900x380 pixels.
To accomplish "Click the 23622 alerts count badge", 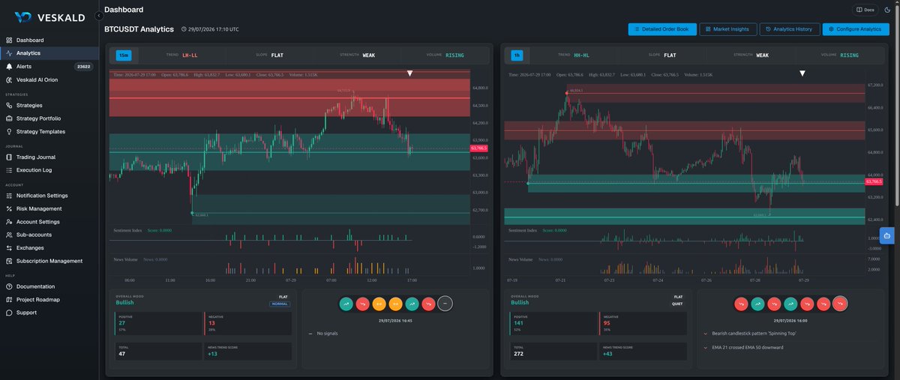I will [83, 67].
